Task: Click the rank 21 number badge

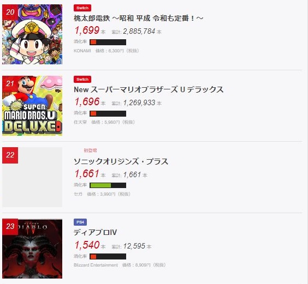Action: point(10,84)
